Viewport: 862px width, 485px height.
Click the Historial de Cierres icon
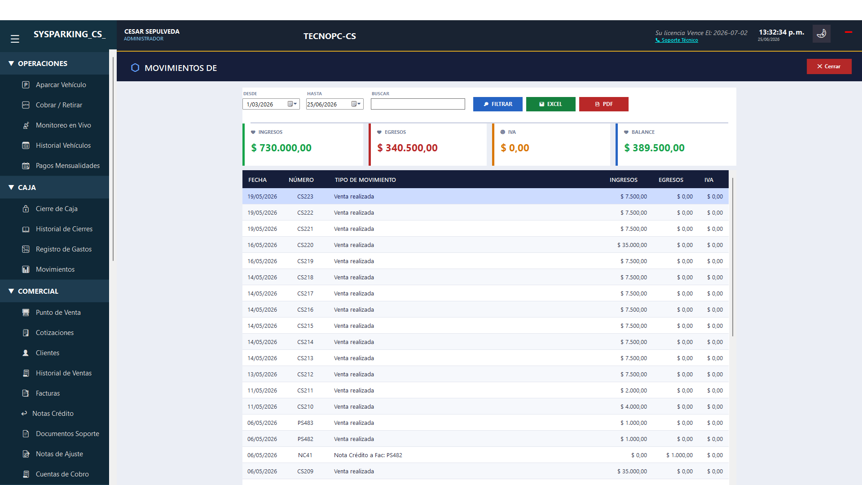(x=26, y=229)
